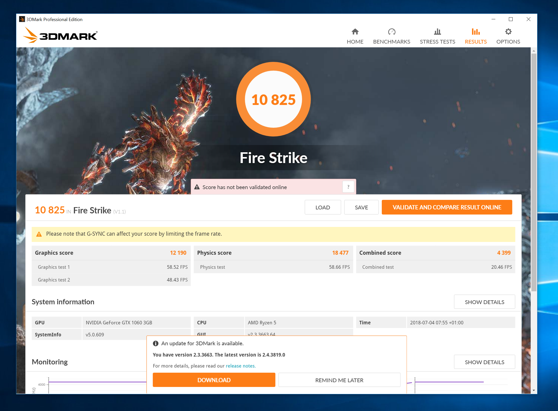Open the STRESS TESTS tab label
The width and height of the screenshot is (558, 411).
click(x=437, y=42)
